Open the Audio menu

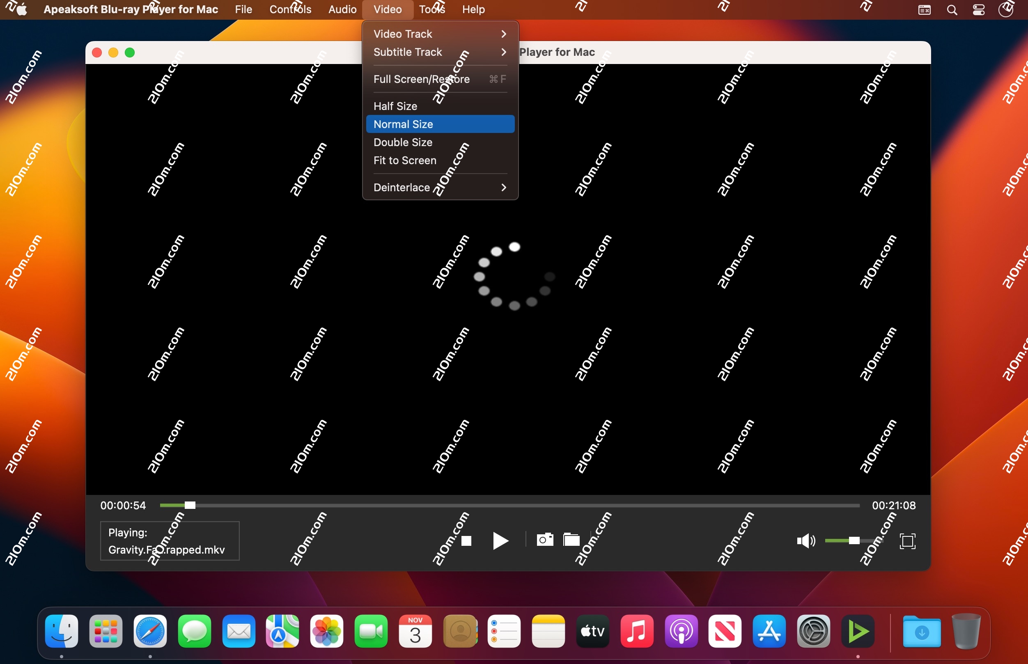coord(341,9)
